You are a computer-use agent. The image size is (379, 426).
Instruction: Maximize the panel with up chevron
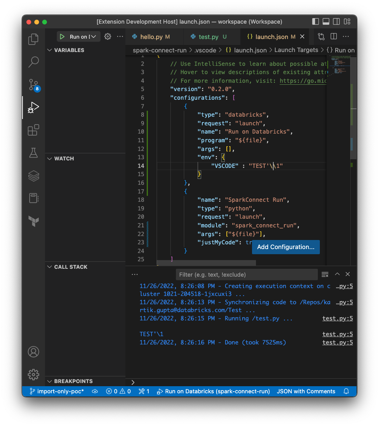337,274
